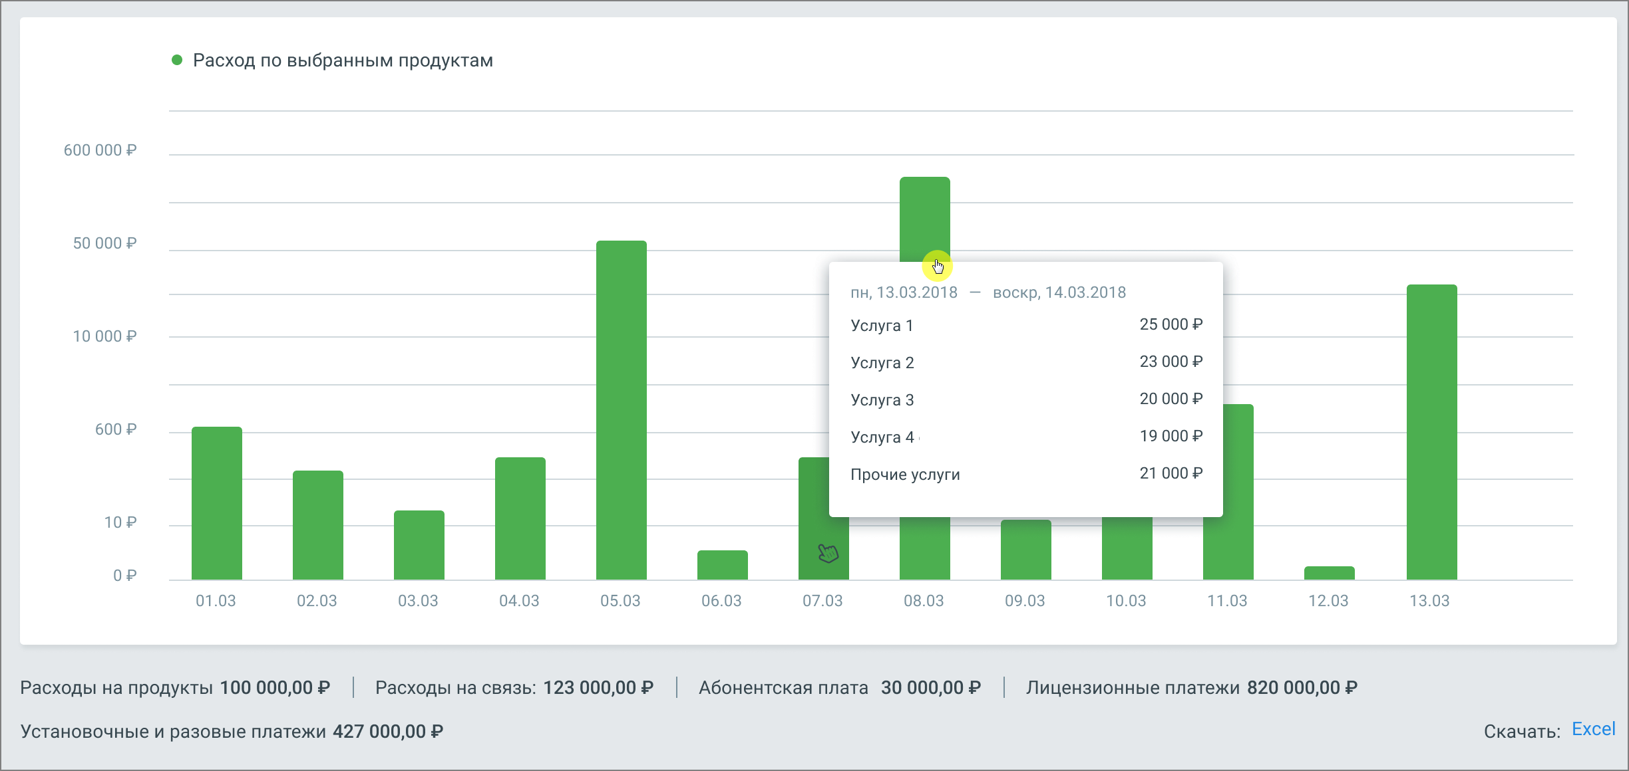Image resolution: width=1629 pixels, height=771 pixels.
Task: Click the 21 000 ₽ value in tooltip
Action: pos(1171,473)
